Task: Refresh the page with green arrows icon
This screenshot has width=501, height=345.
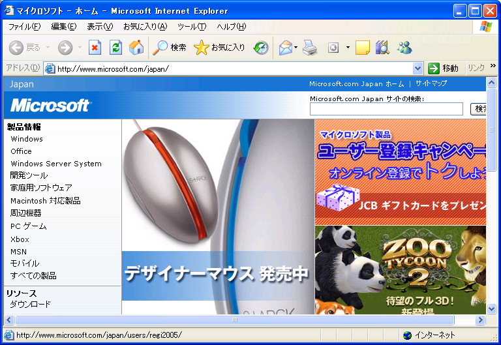Action: (x=115, y=48)
